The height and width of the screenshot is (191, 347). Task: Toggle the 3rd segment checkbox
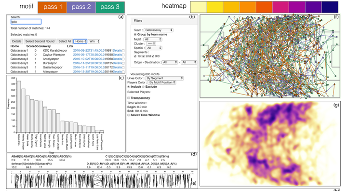[x=153, y=56]
